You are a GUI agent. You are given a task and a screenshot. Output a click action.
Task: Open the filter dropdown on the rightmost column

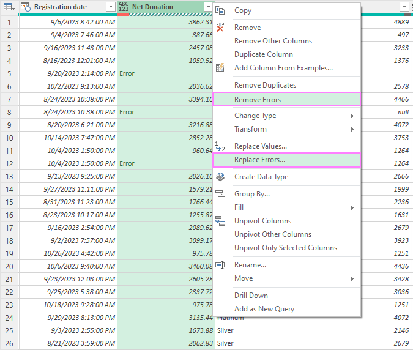404,7
